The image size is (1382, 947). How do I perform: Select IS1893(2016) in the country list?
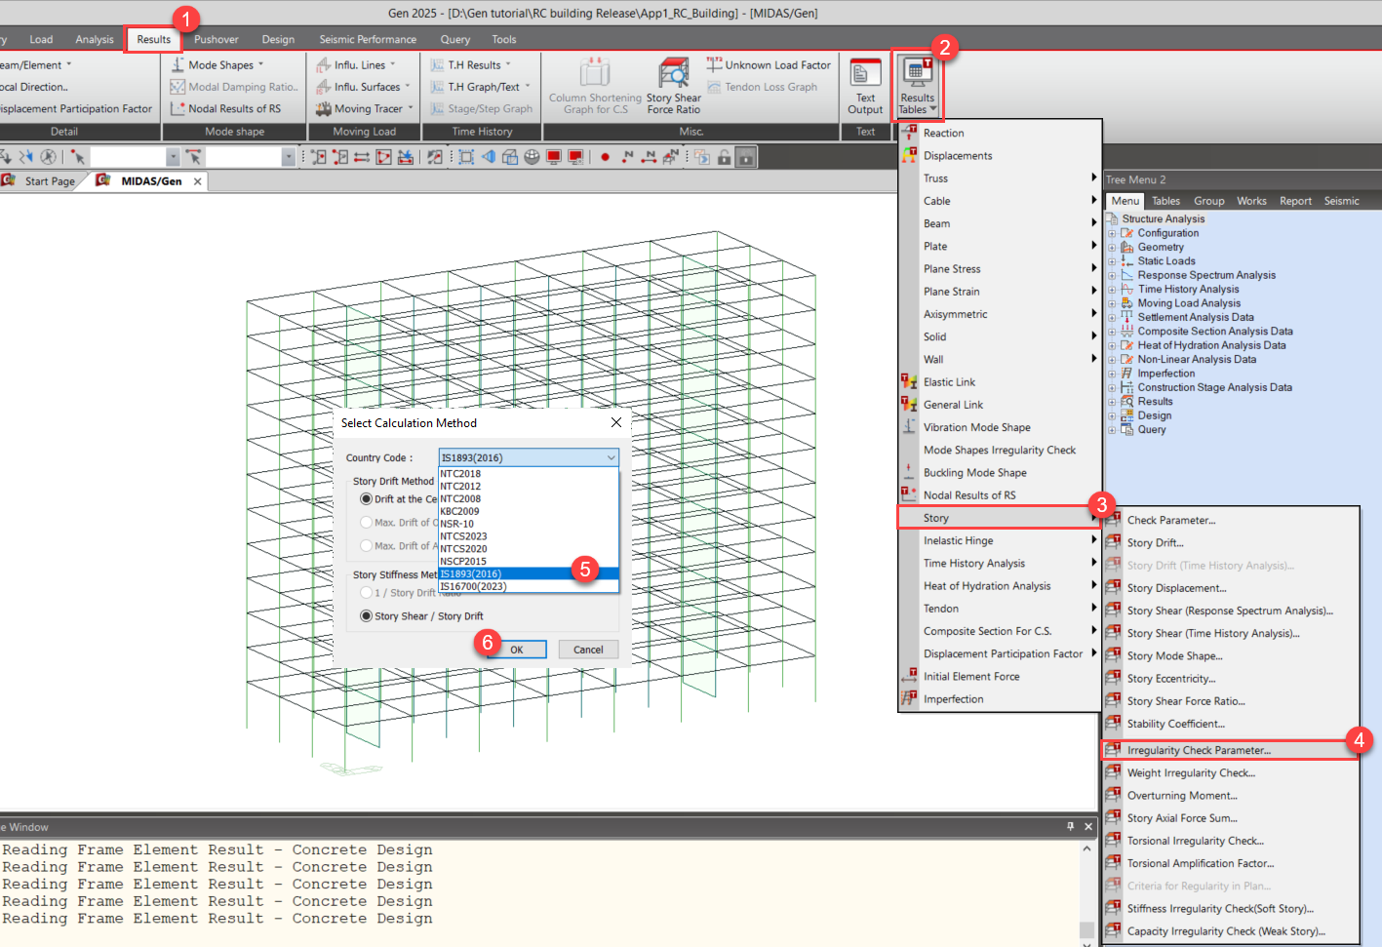coord(529,573)
